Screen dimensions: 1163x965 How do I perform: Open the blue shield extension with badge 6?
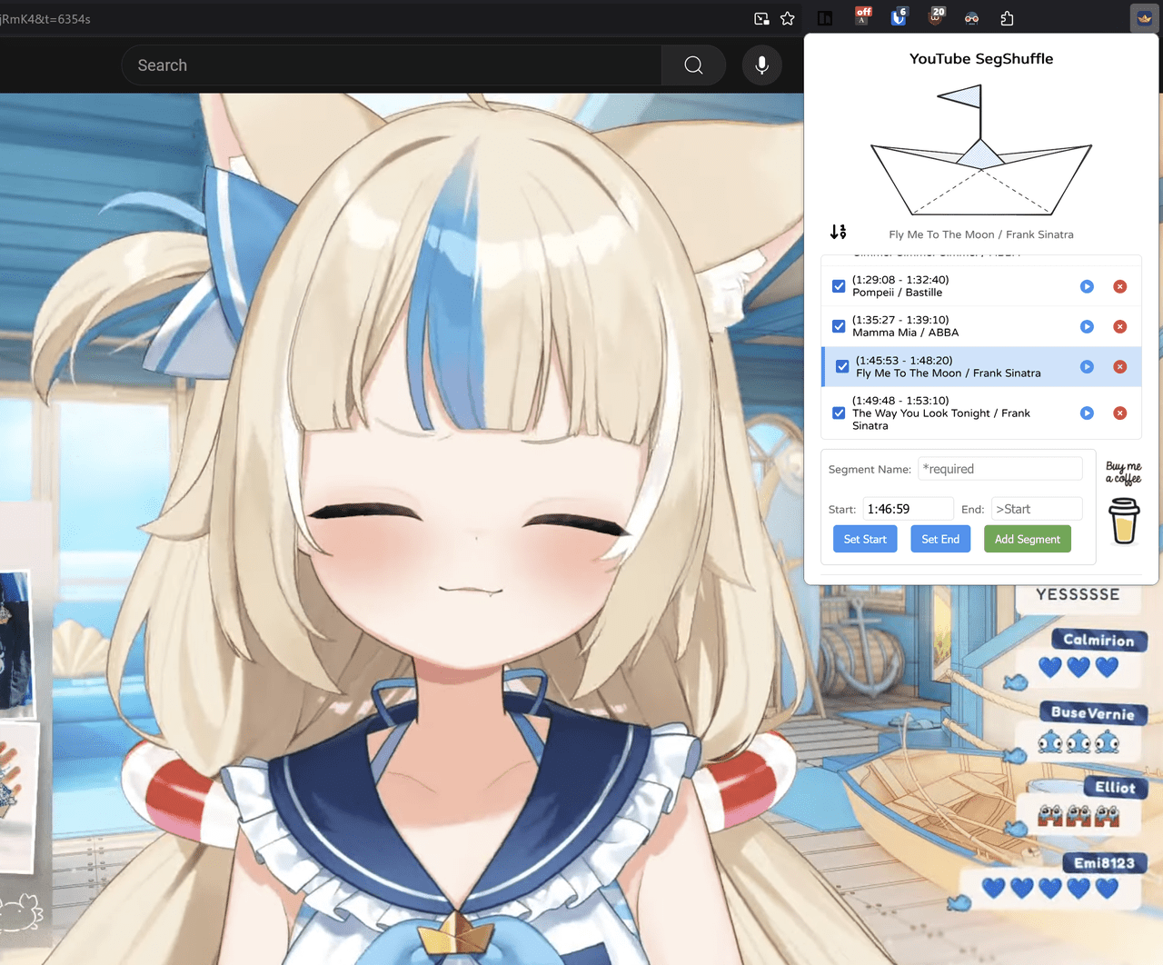[899, 16]
